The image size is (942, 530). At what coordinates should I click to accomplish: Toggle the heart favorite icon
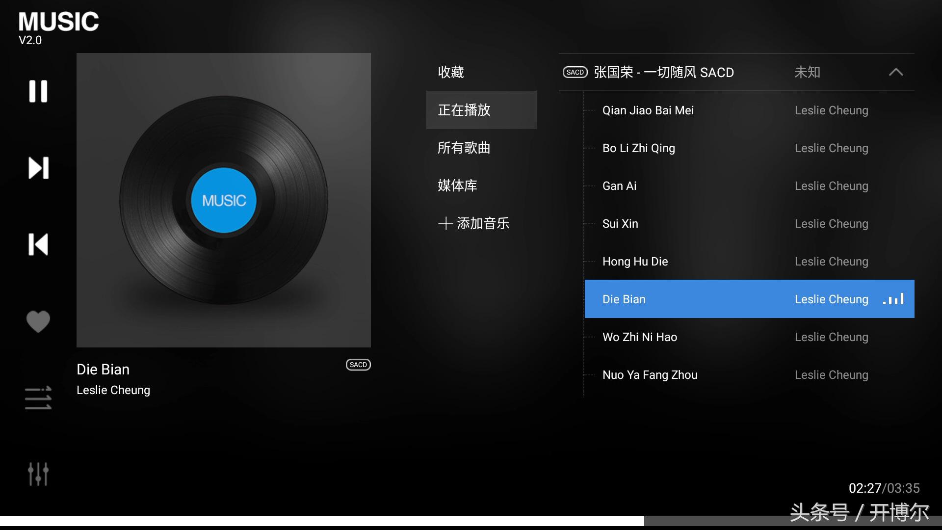(38, 321)
